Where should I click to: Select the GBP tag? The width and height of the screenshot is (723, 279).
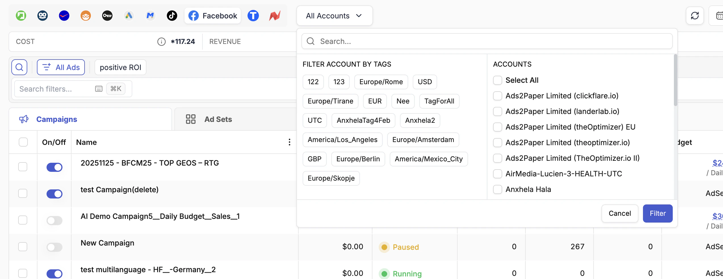coord(315,159)
